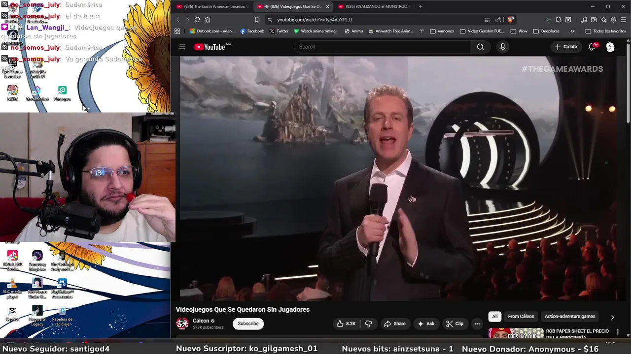
Task: Select the From Cáleon filter chip
Action: point(521,317)
